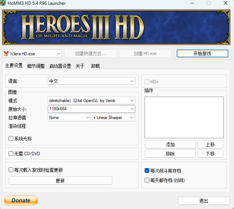The width and height of the screenshot is (234, 209).
Task: Close the launcher window
Action: pyautogui.click(x=226, y=3)
